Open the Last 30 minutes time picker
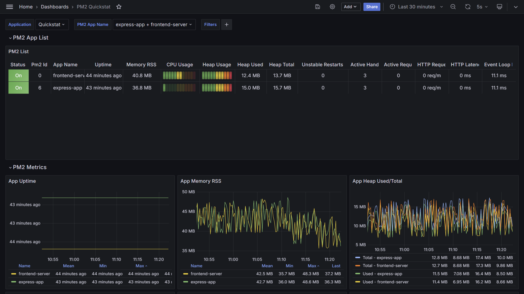The width and height of the screenshot is (524, 294). (x=416, y=7)
